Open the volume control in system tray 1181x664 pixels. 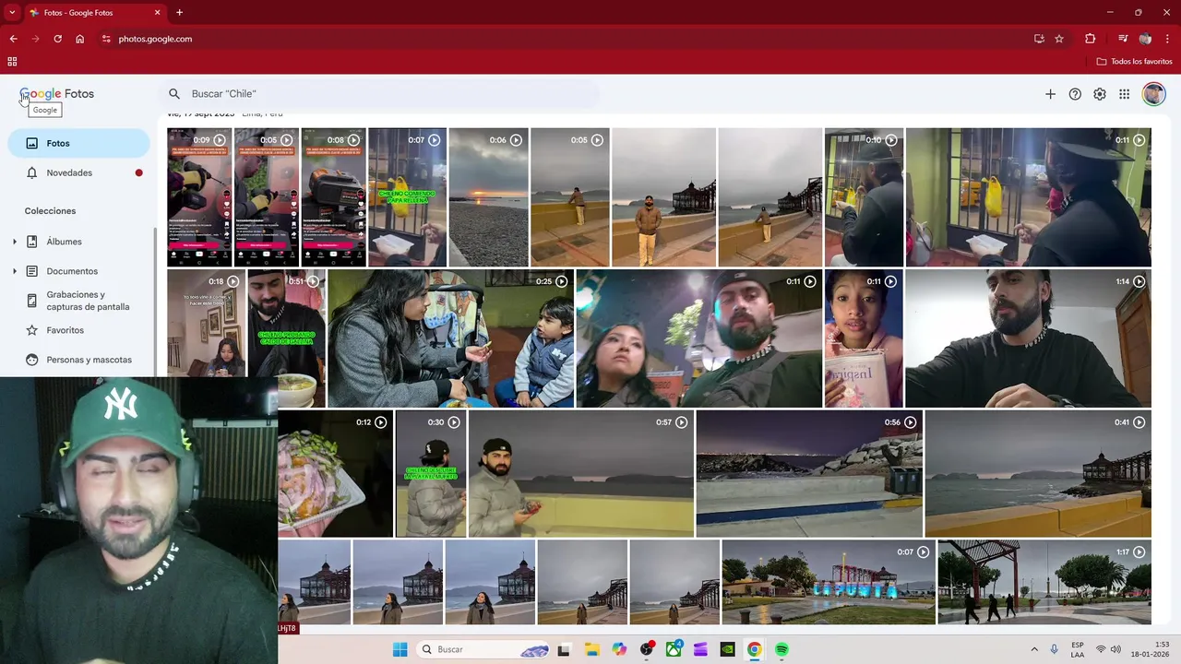point(1115,649)
